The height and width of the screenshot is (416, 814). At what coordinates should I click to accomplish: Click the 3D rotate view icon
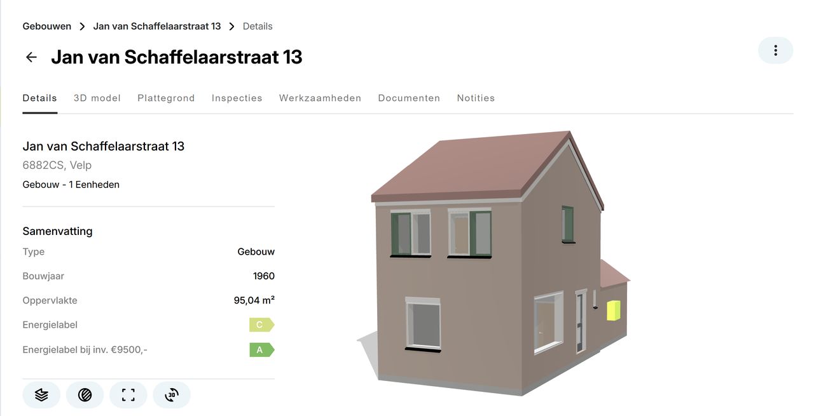[x=172, y=395]
